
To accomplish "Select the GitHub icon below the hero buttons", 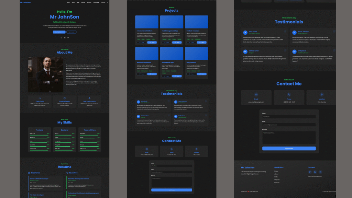I will pyautogui.click(x=62, y=37).
